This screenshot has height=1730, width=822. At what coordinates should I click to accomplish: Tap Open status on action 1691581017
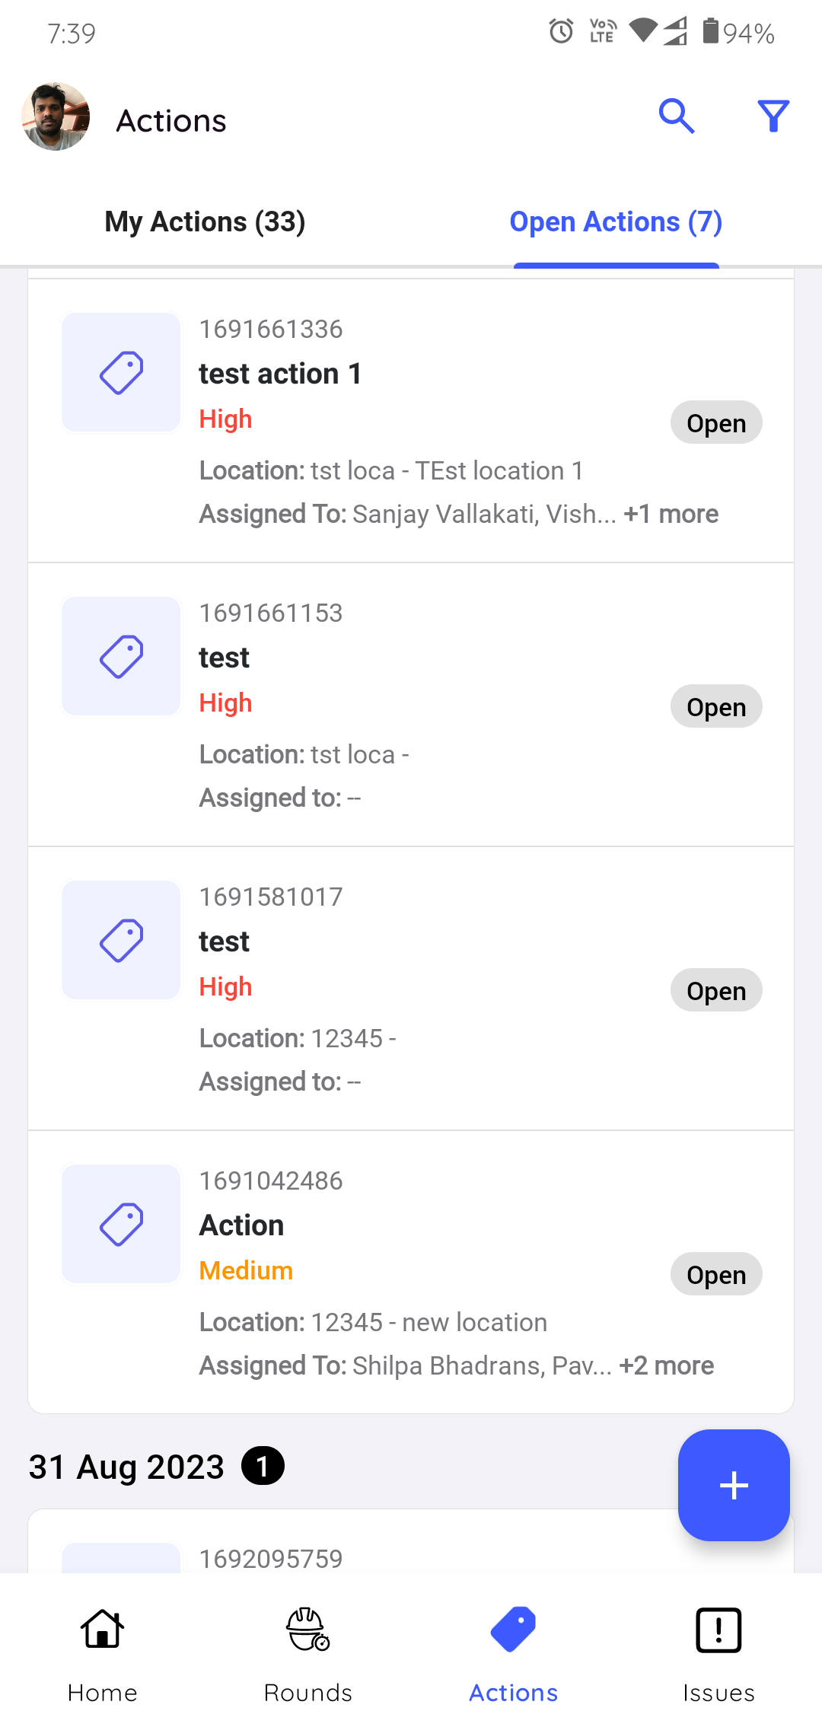click(x=716, y=991)
